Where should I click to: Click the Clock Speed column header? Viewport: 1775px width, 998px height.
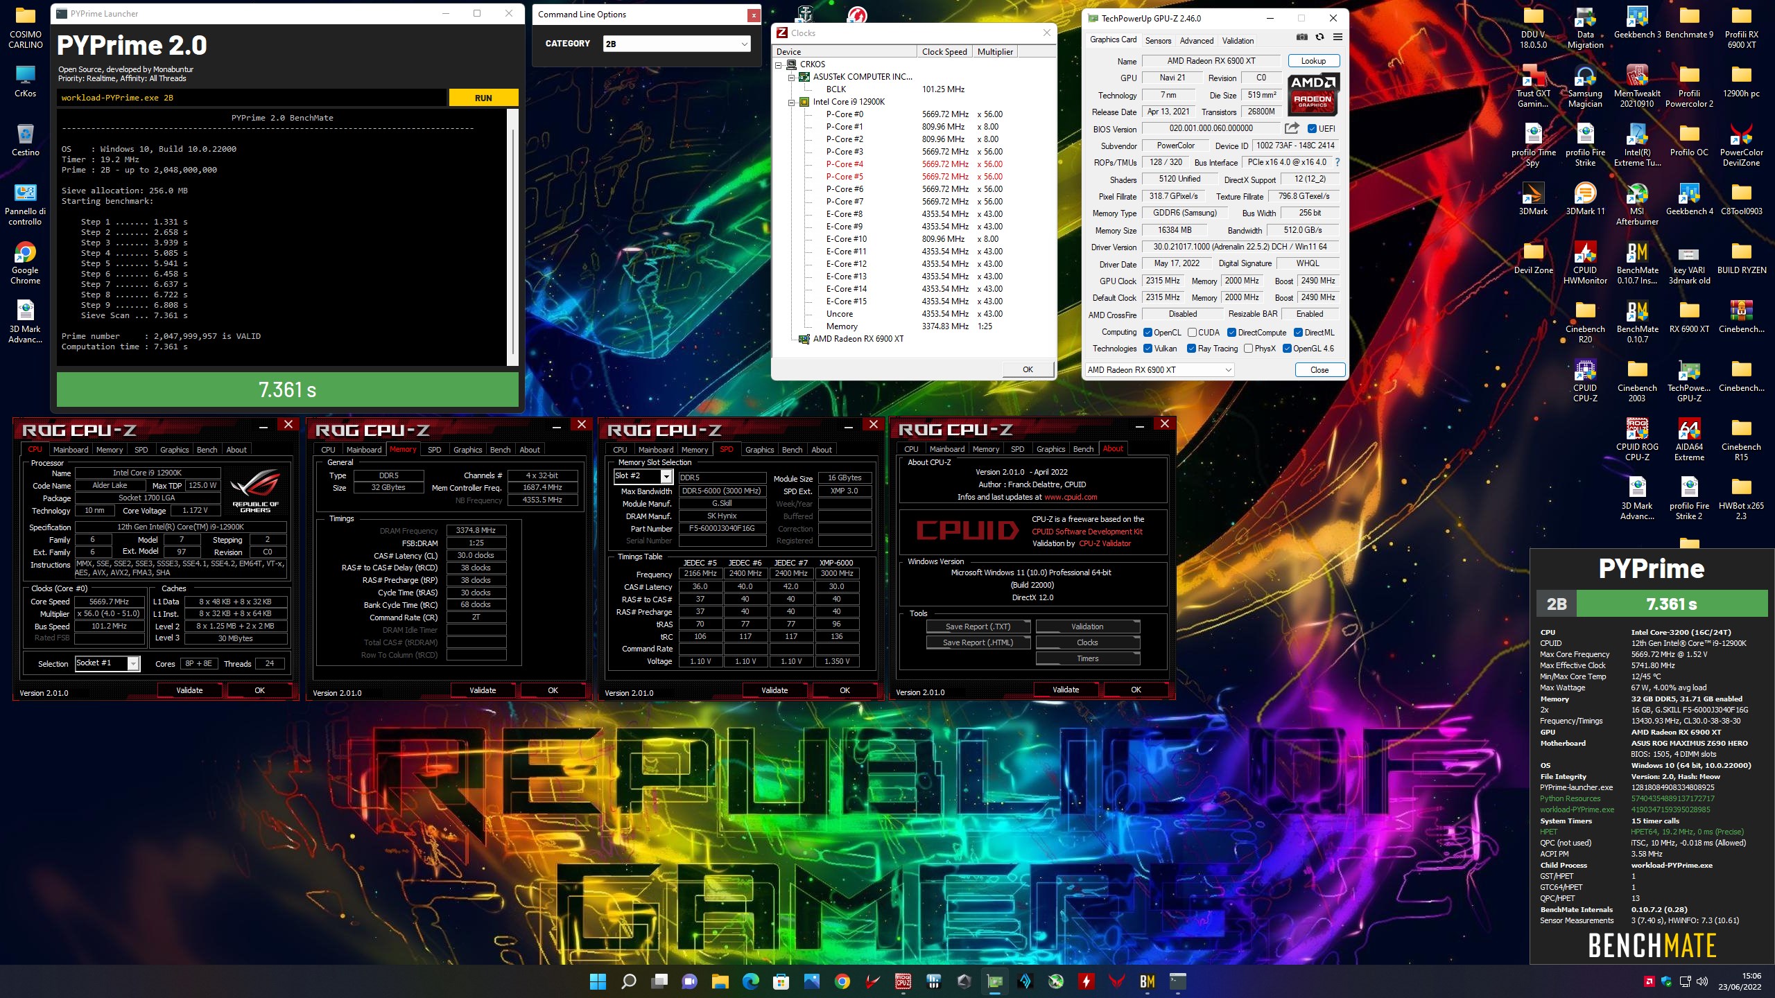[944, 52]
